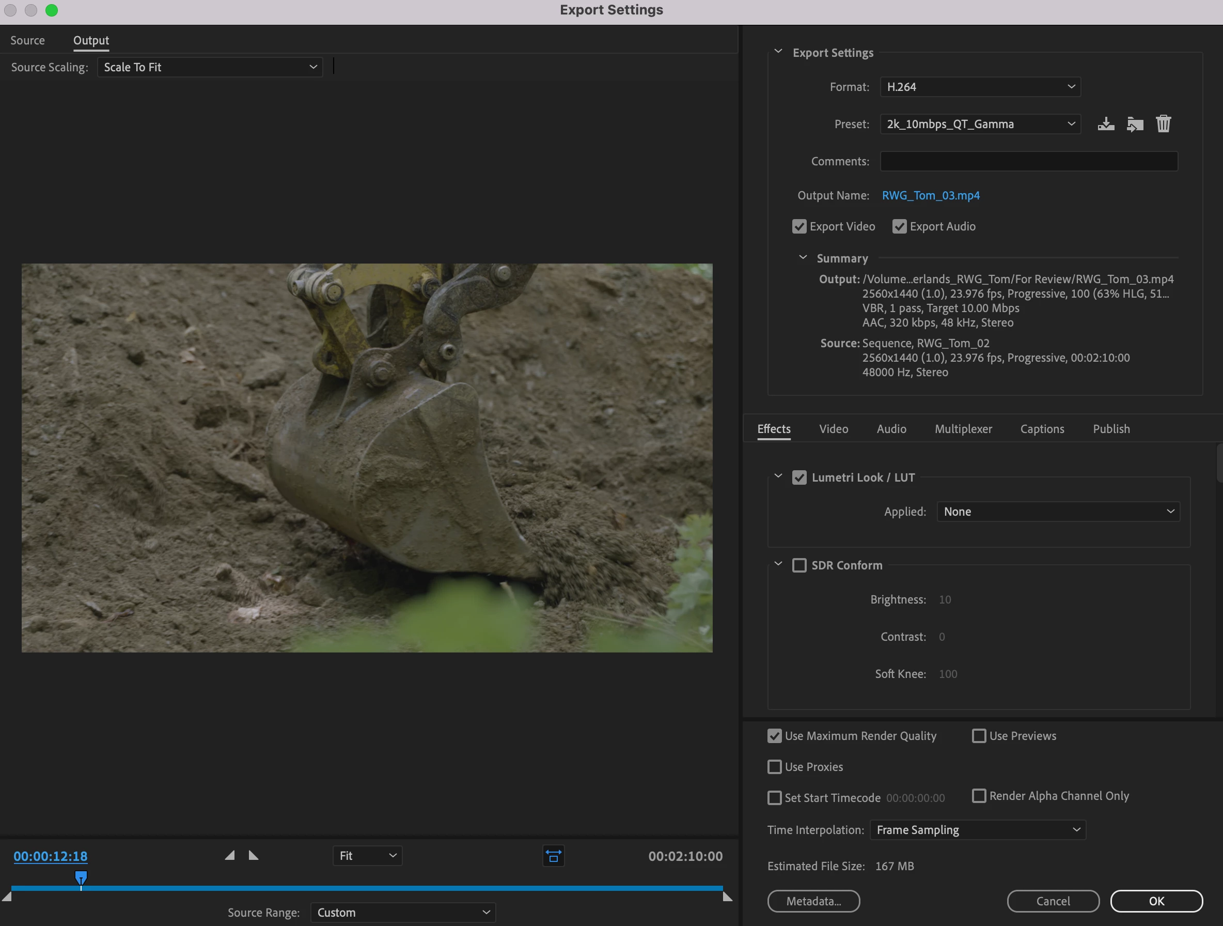Image resolution: width=1223 pixels, height=926 pixels.
Task: Click the Delete Preset trash icon
Action: click(1163, 124)
